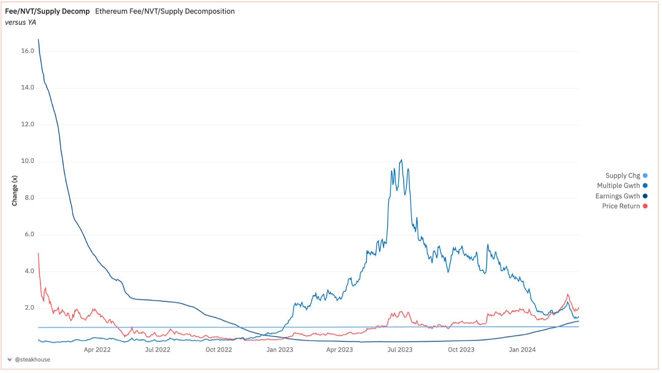The height and width of the screenshot is (373, 662).
Task: Click the Multiple Gwth peak near 10.0
Action: [401, 160]
